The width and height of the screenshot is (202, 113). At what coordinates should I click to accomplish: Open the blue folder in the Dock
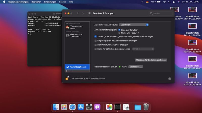138,107
